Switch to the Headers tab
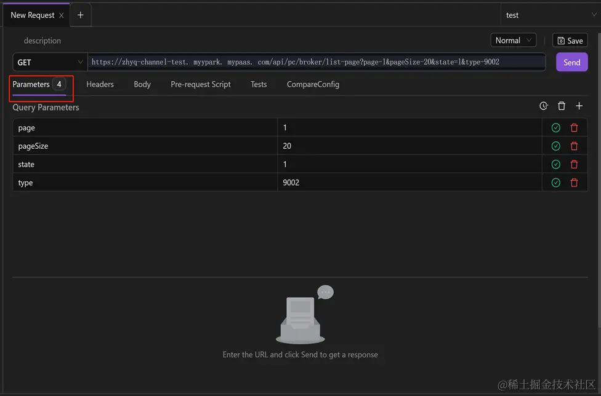This screenshot has width=601, height=396. coord(100,84)
